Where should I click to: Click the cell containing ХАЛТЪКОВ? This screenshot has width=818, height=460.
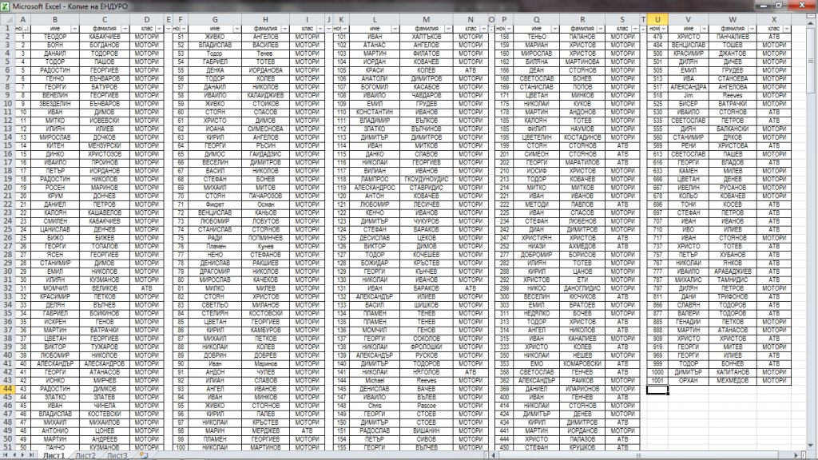click(427, 37)
